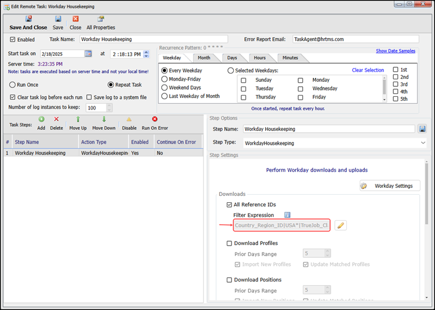Screen dimensions: 435x310
Task: Click the Save floppy disk icon
Action: (58, 19)
